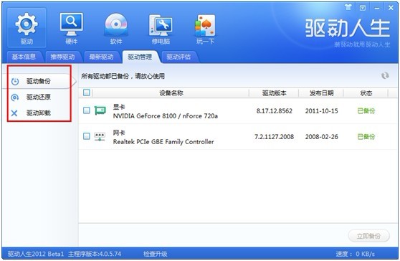Click NVIDIA GeForce 8100 / nForce 720a text
The height and width of the screenshot is (261, 400).
click(166, 116)
